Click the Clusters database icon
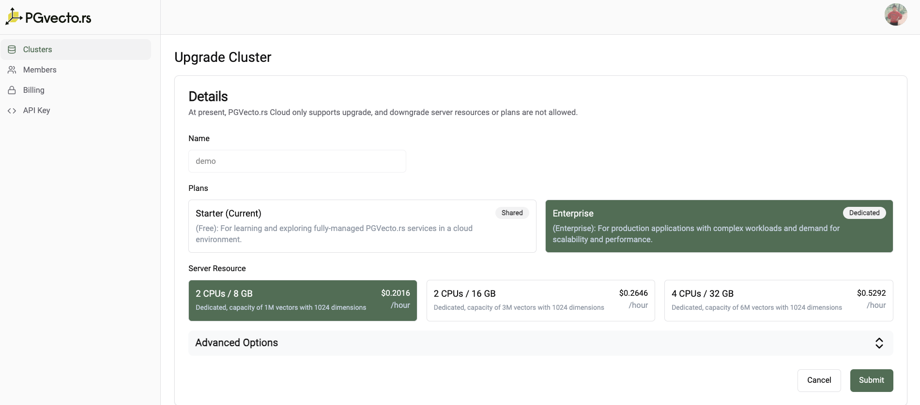This screenshot has width=920, height=405. coord(12,49)
